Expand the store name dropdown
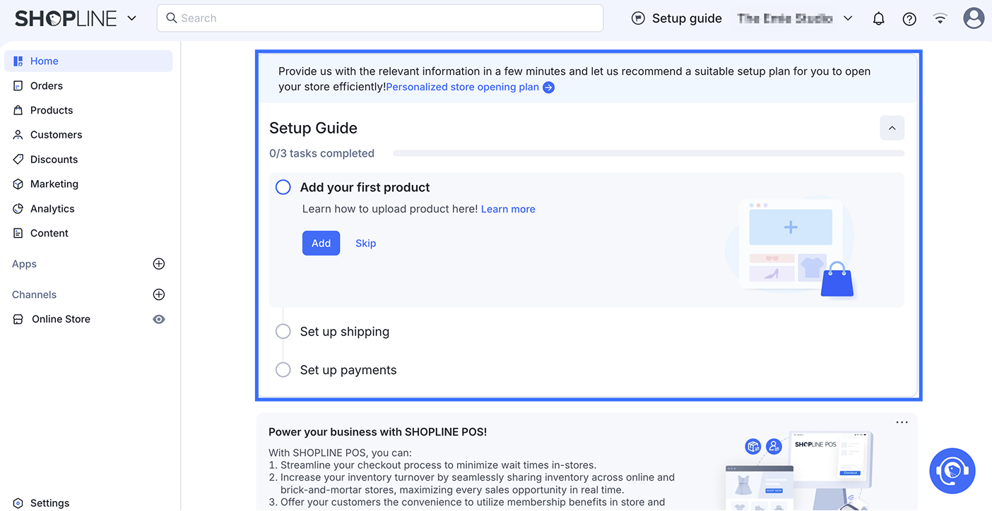This screenshot has width=992, height=511. [x=848, y=18]
